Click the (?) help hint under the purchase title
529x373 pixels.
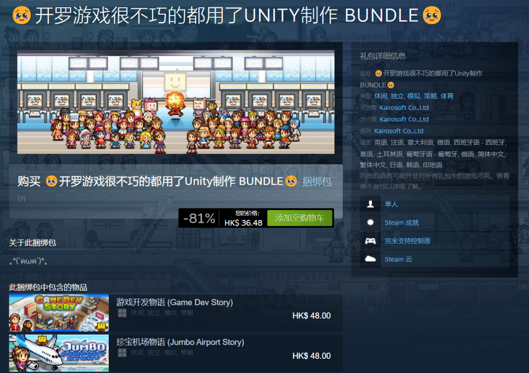point(22,198)
